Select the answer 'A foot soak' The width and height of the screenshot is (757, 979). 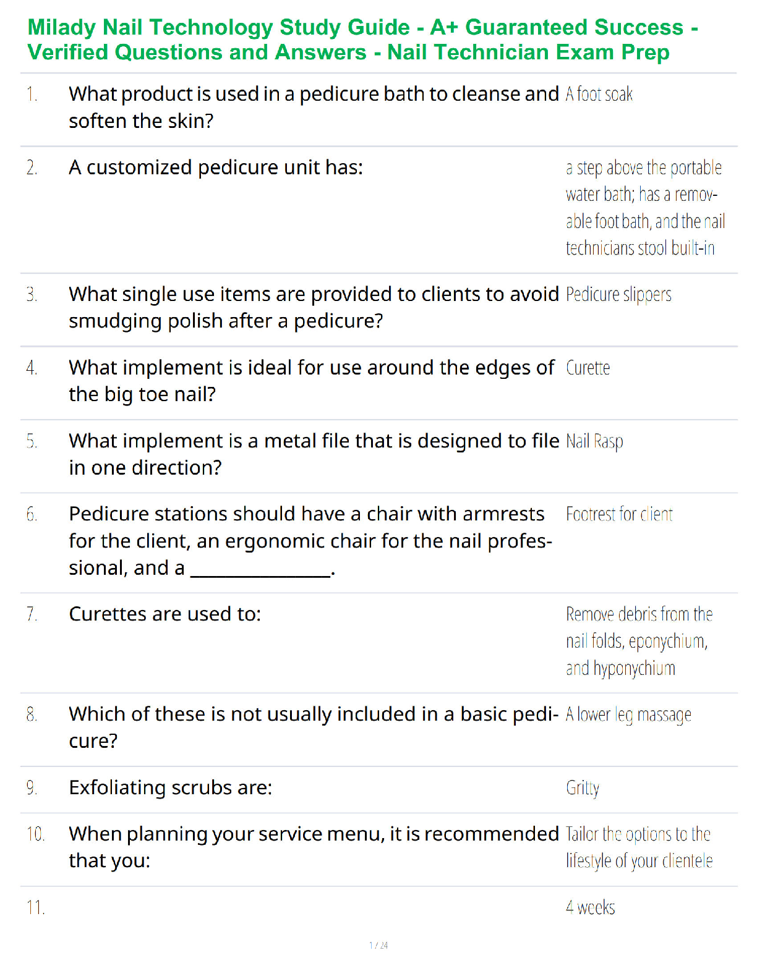pyautogui.click(x=599, y=95)
